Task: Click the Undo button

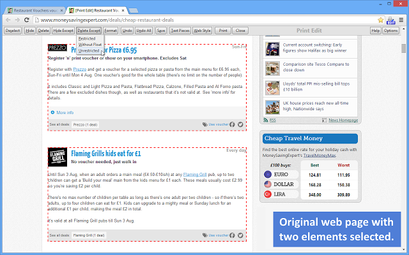Action: 127,31
